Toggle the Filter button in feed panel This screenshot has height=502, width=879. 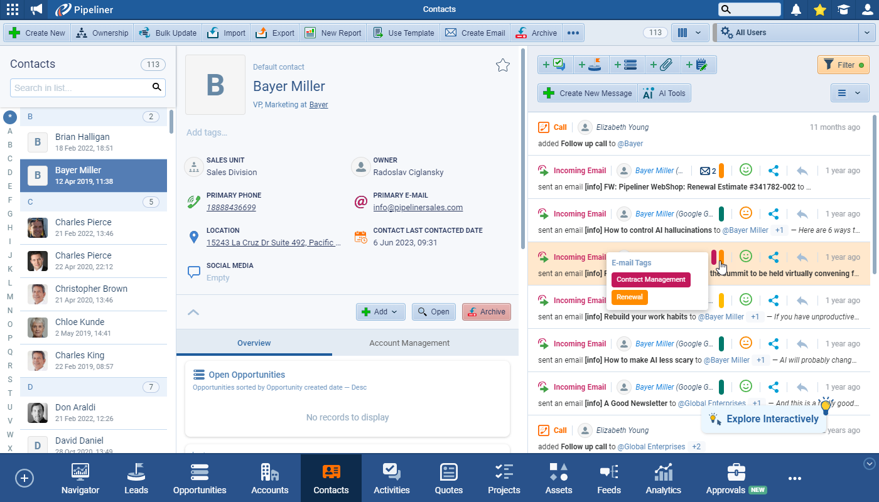click(843, 65)
